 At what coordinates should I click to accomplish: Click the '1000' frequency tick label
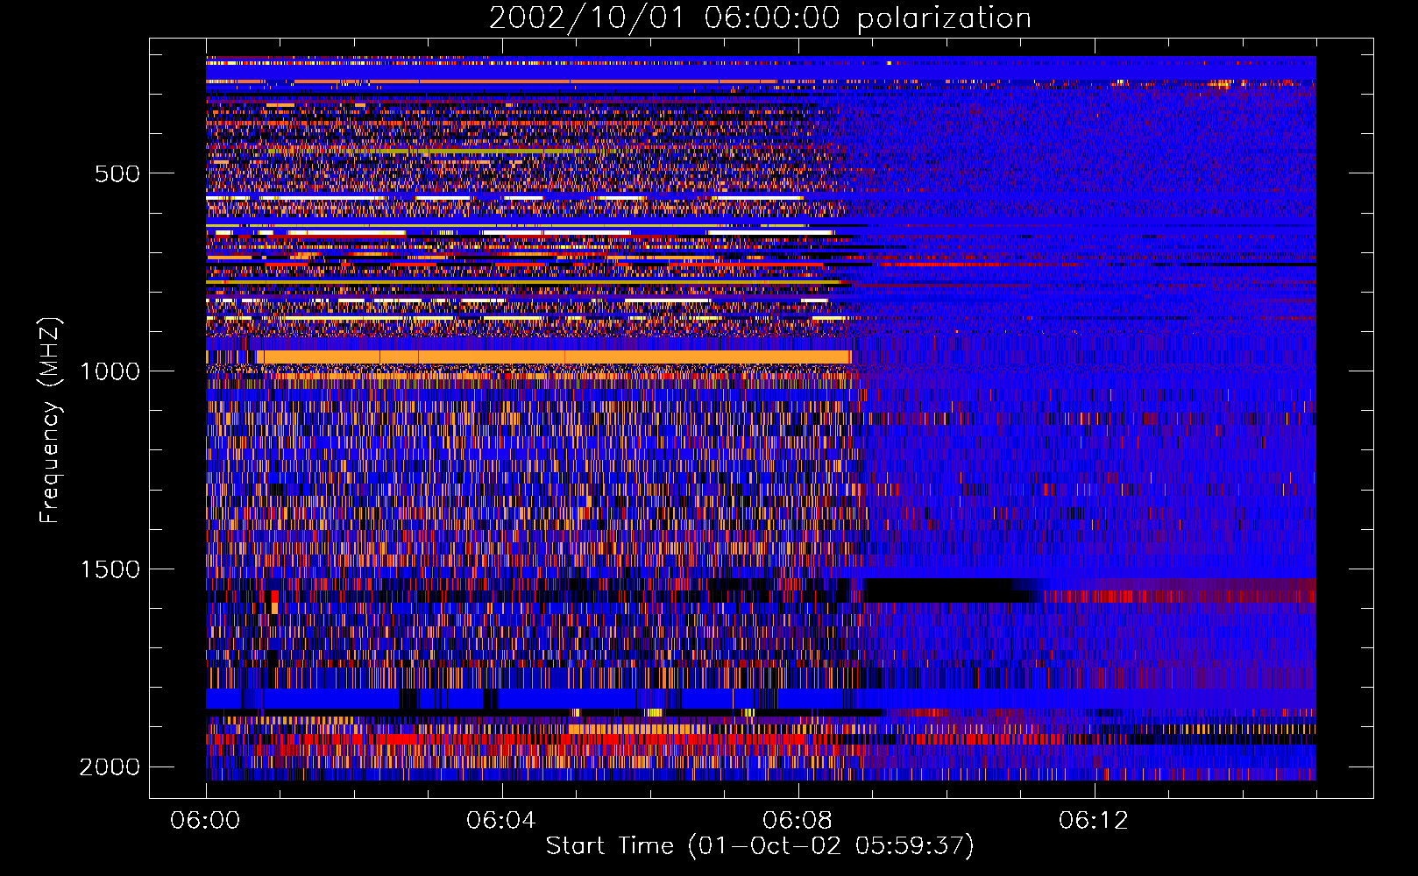pos(110,371)
